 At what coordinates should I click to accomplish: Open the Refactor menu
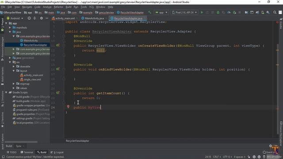(x=58, y=7)
